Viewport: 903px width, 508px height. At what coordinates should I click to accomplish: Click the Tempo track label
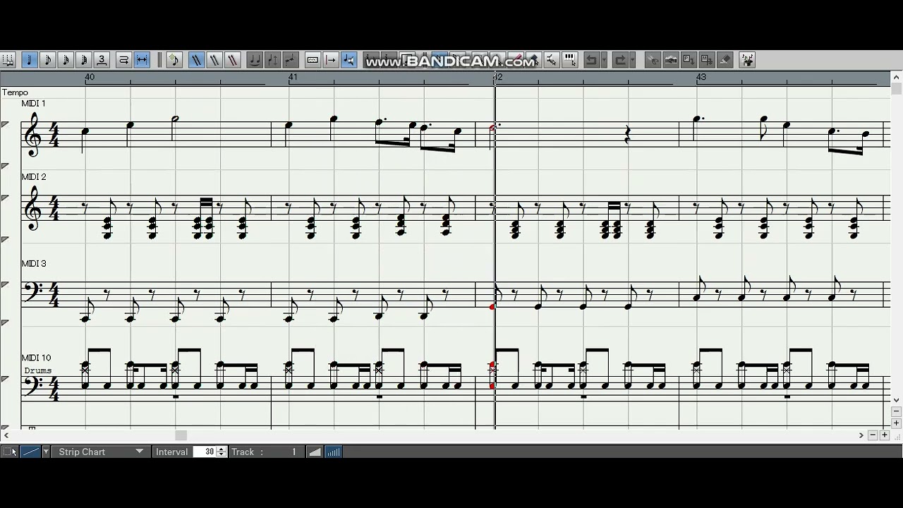pyautogui.click(x=15, y=92)
